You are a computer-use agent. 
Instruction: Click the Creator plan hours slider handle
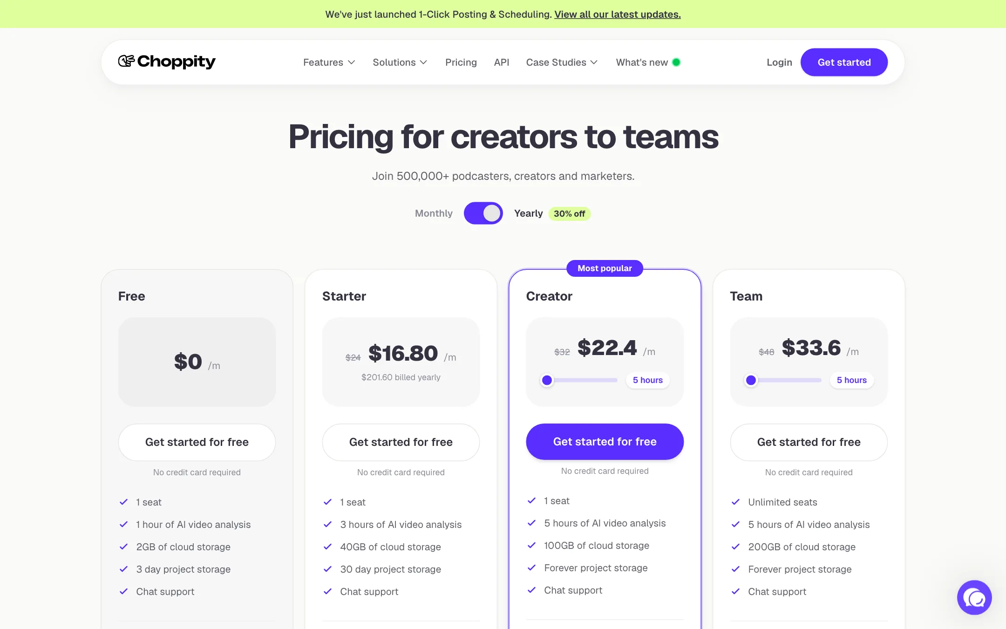point(547,380)
